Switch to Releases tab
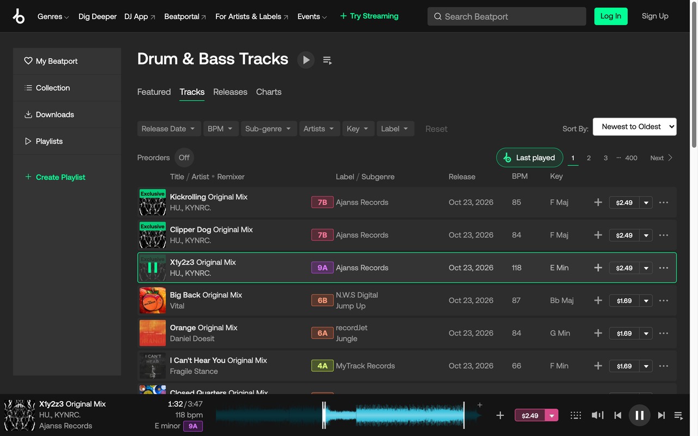The width and height of the screenshot is (698, 436). [x=230, y=92]
